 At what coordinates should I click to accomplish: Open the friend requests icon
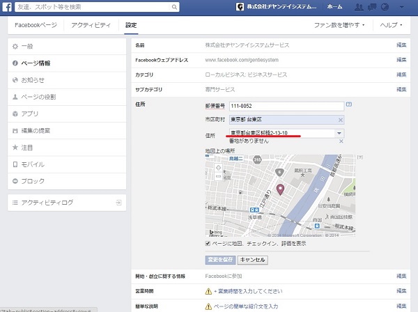click(359, 7)
